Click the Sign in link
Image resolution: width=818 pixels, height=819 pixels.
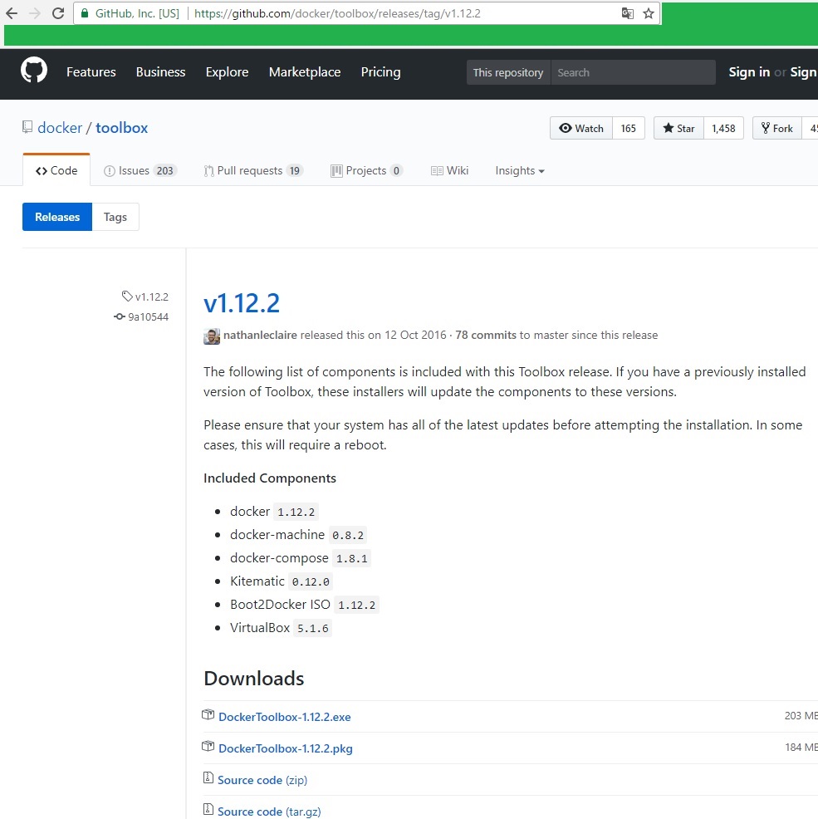point(749,72)
